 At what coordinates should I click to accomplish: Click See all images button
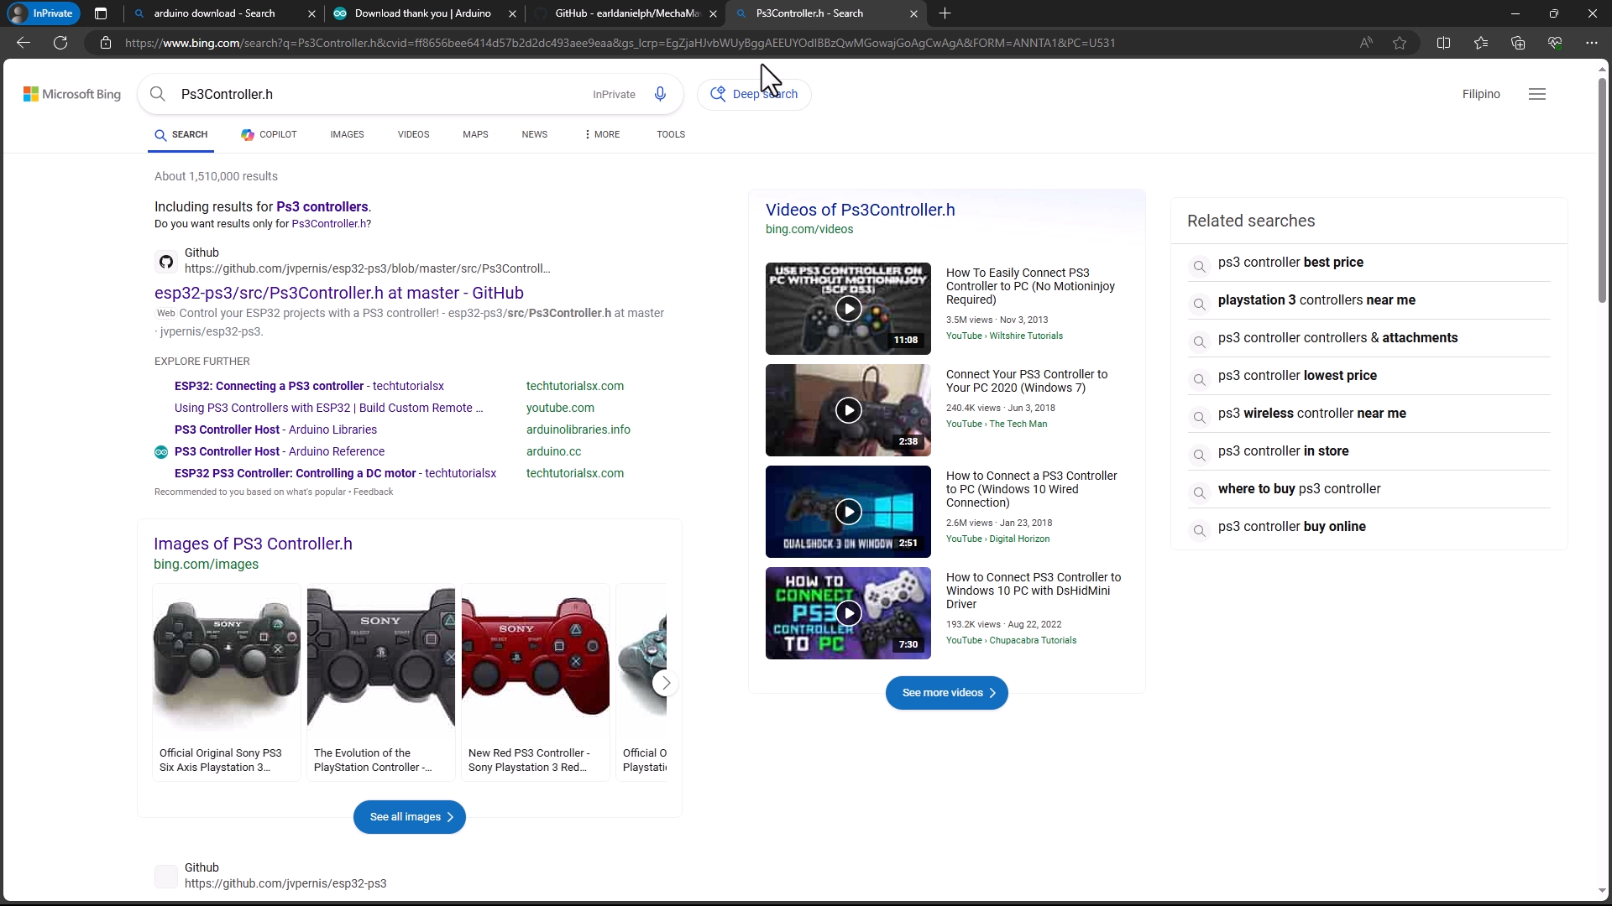tap(410, 817)
